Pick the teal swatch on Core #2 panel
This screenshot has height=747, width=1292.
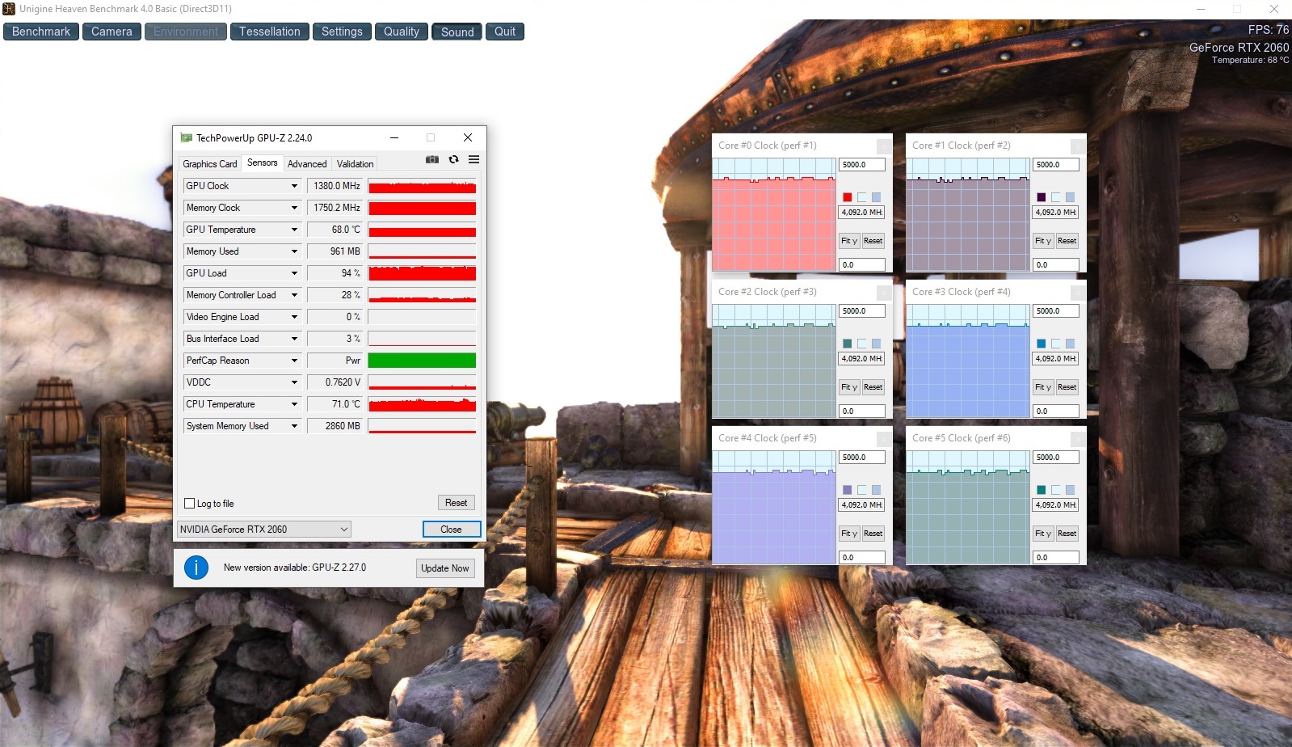click(848, 344)
